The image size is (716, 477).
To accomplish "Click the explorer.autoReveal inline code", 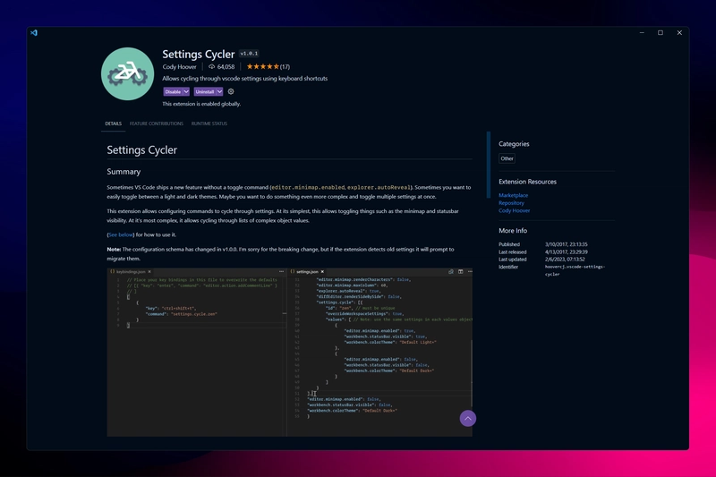I will 379,187.
